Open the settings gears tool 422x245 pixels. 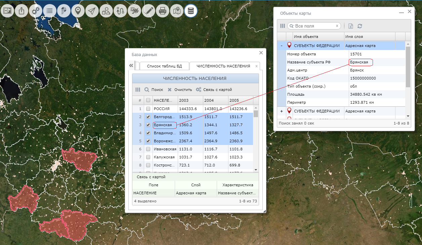click(x=36, y=11)
